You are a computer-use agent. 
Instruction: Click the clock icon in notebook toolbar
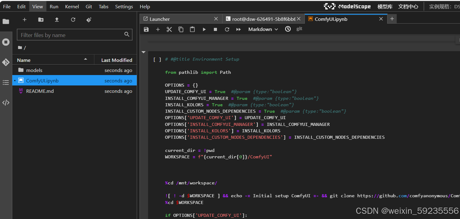pyautogui.click(x=288, y=29)
